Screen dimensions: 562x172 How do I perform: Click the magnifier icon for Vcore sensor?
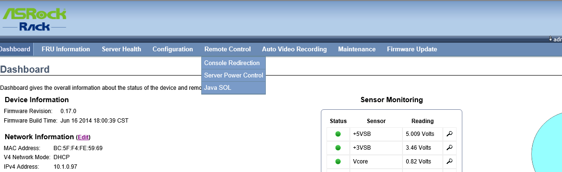click(x=450, y=162)
